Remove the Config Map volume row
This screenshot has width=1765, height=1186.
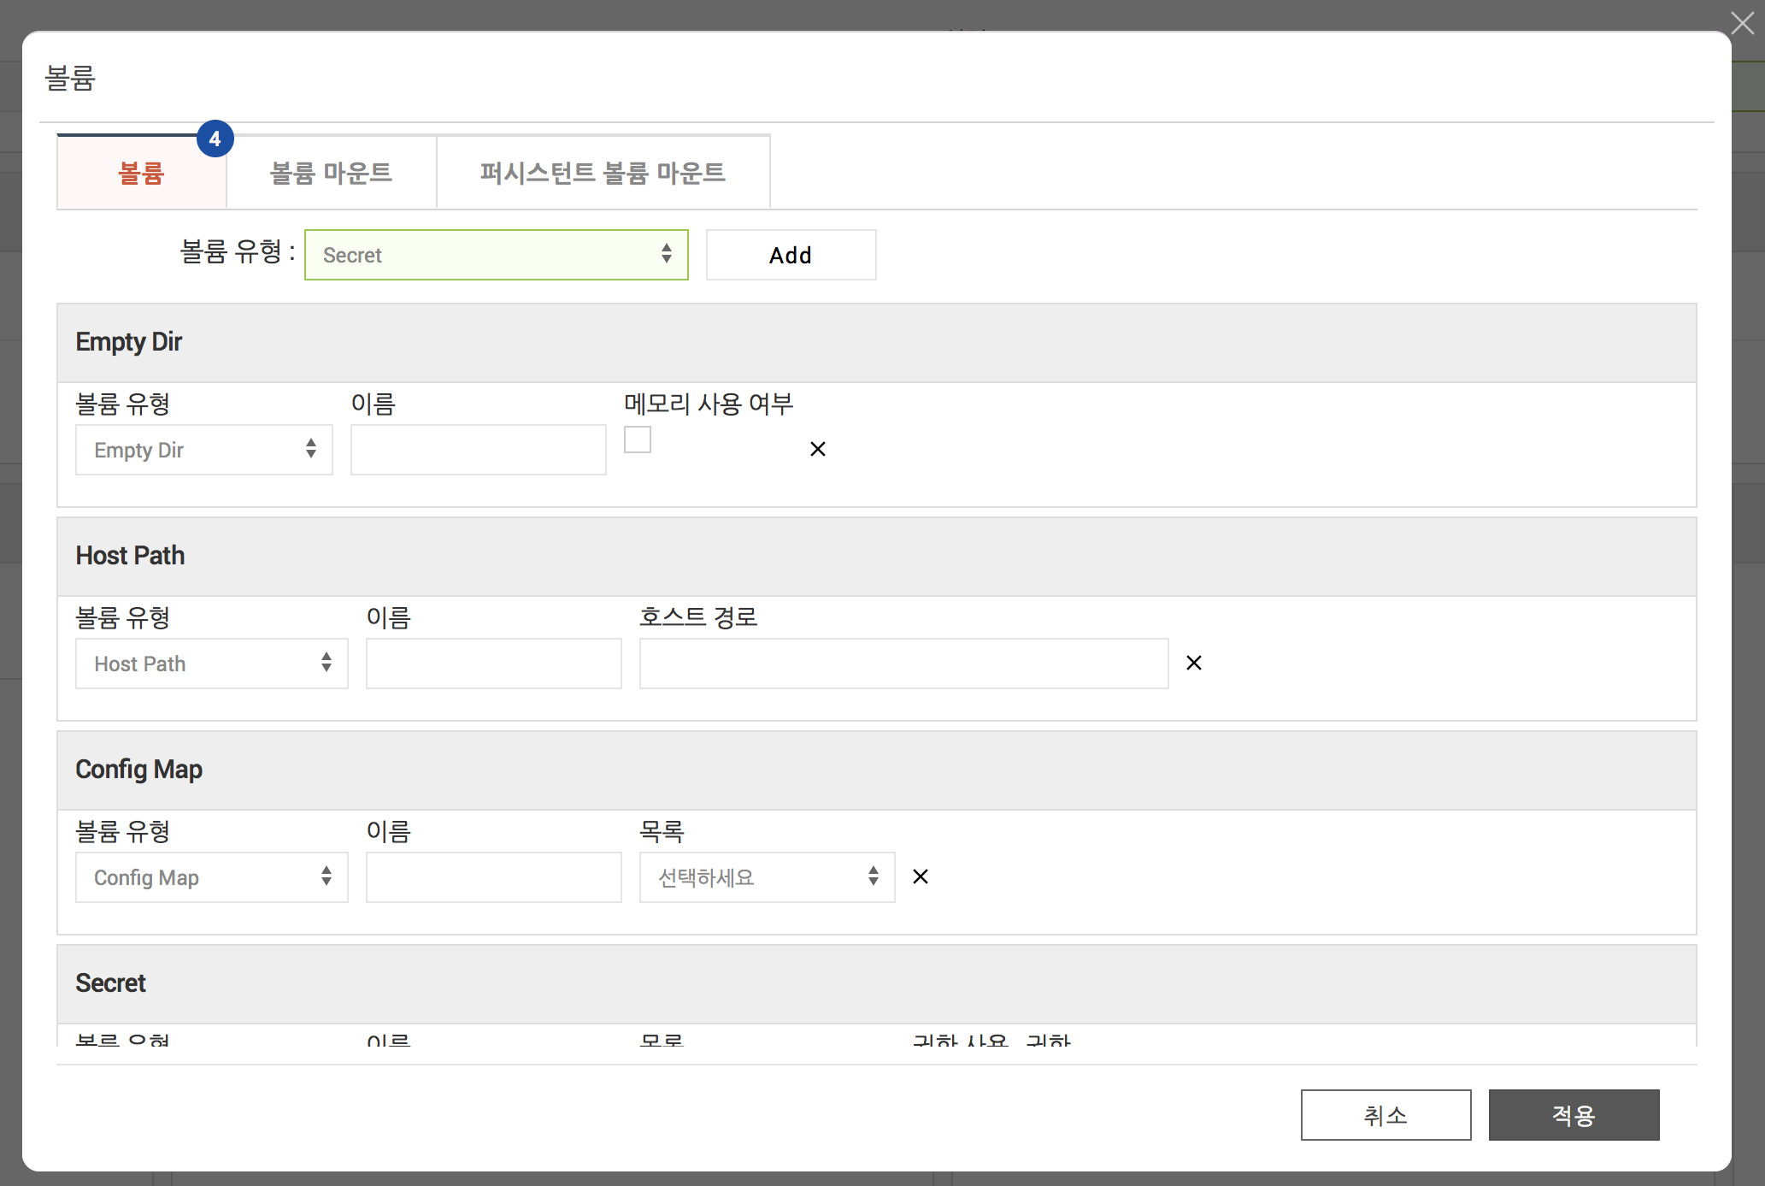point(921,876)
